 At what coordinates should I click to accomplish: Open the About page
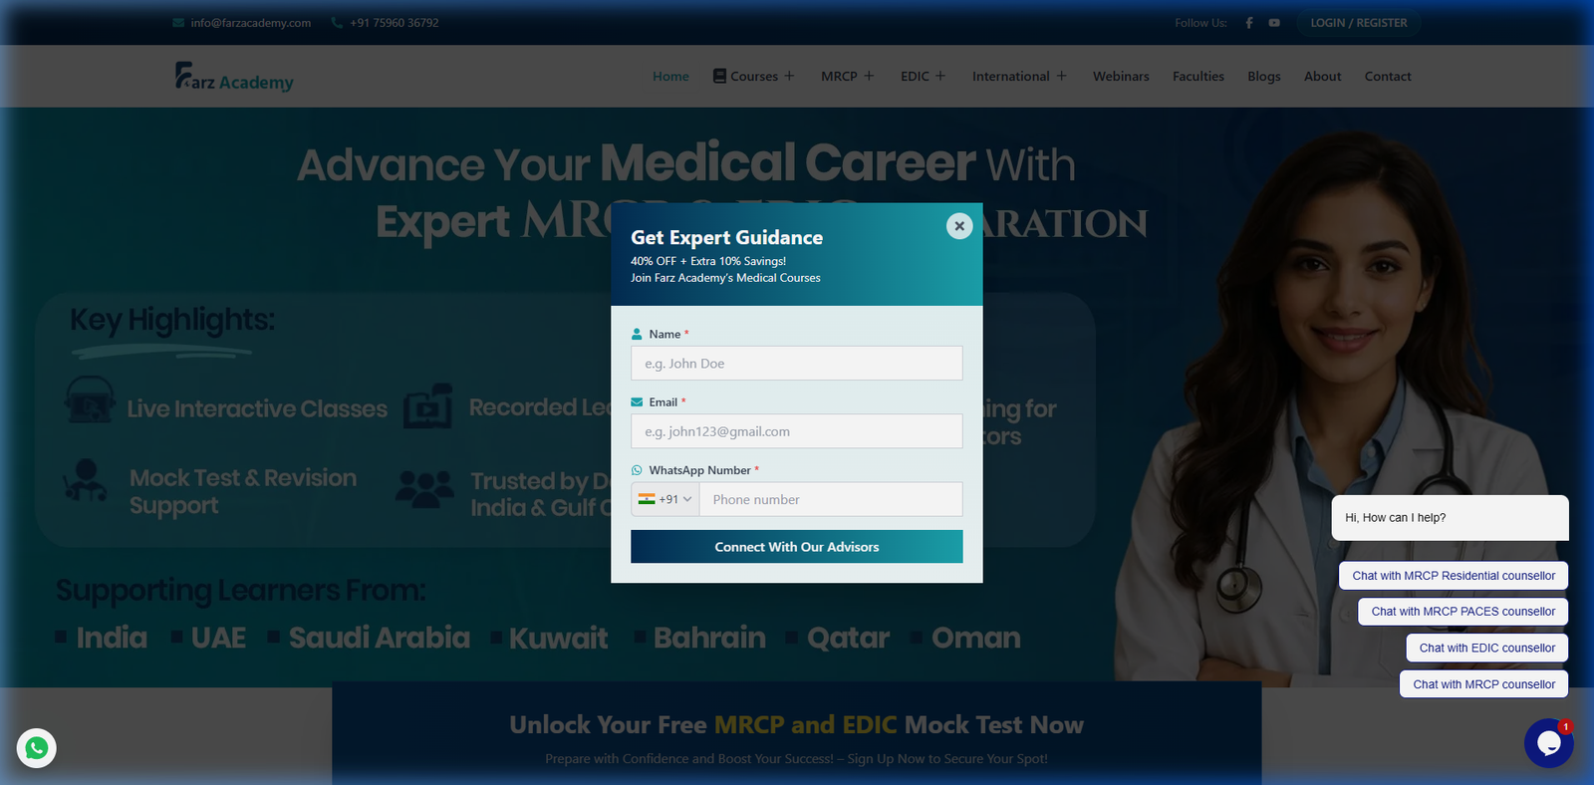click(1323, 77)
